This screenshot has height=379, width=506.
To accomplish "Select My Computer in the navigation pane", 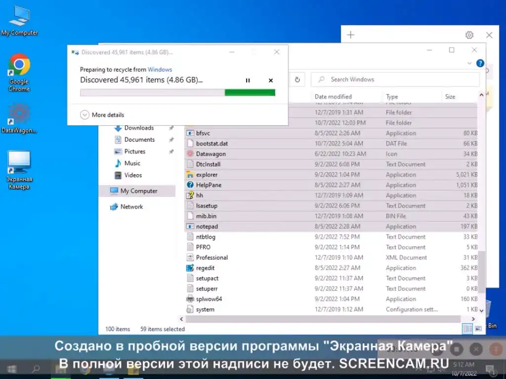I will pos(138,191).
